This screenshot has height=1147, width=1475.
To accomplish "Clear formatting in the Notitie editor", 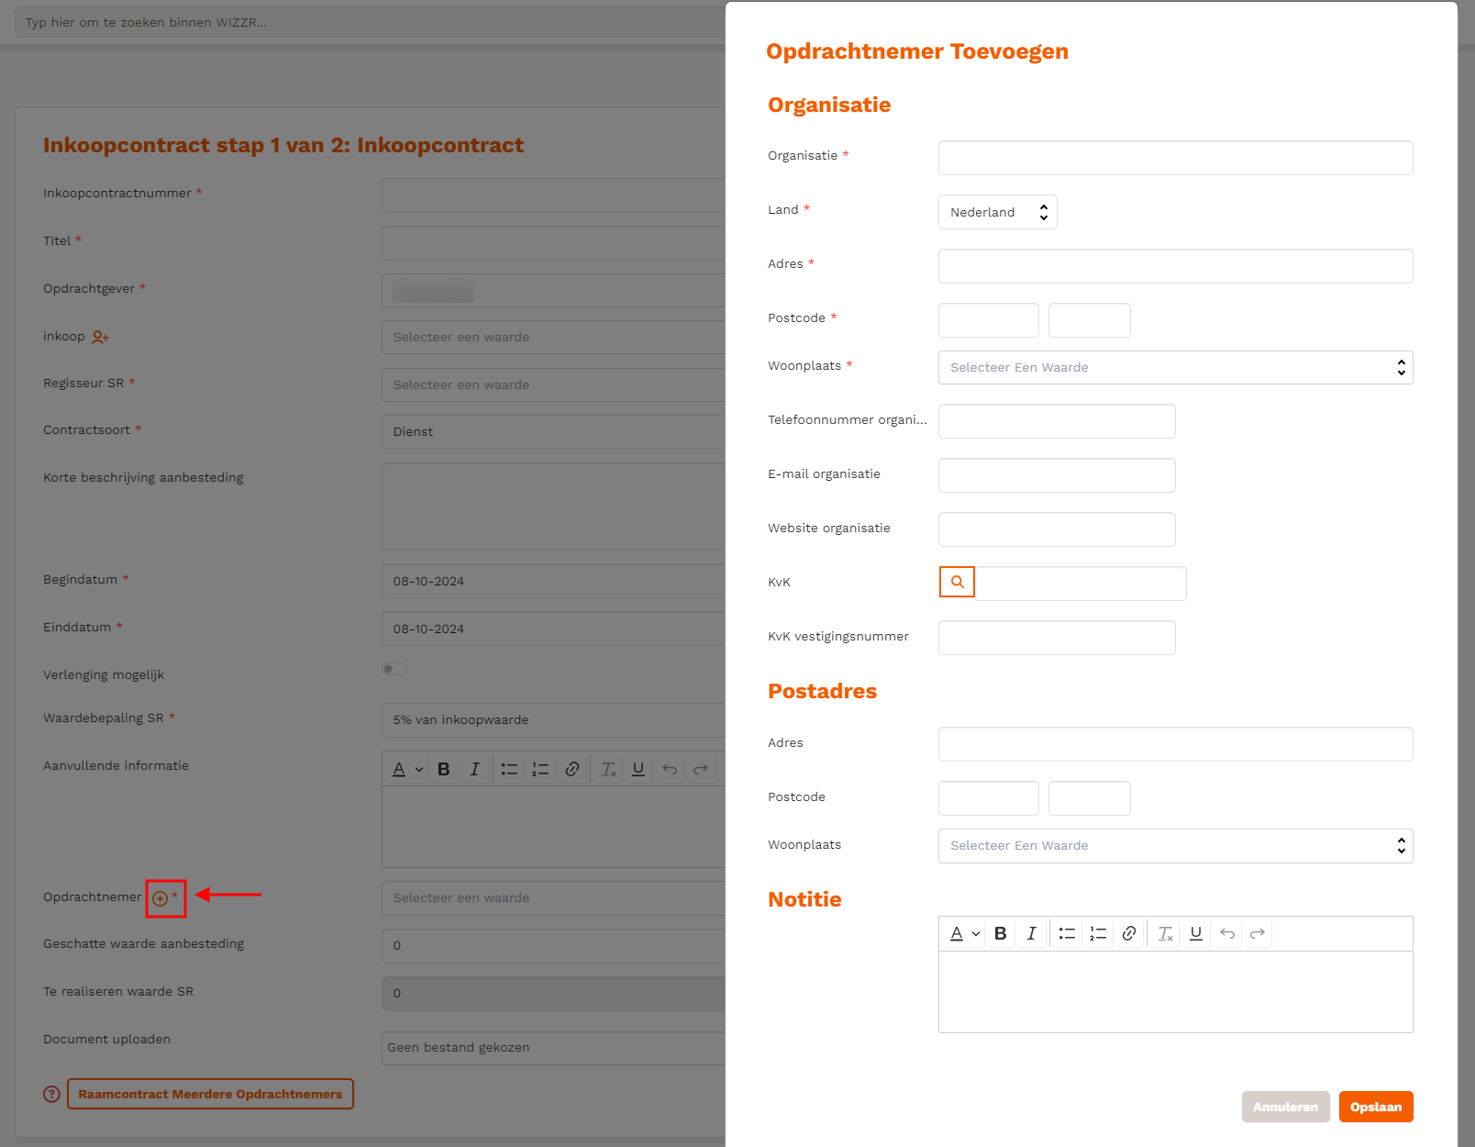I will coord(1165,933).
